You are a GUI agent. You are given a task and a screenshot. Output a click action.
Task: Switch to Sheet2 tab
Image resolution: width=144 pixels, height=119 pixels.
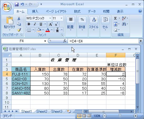pos(42,111)
